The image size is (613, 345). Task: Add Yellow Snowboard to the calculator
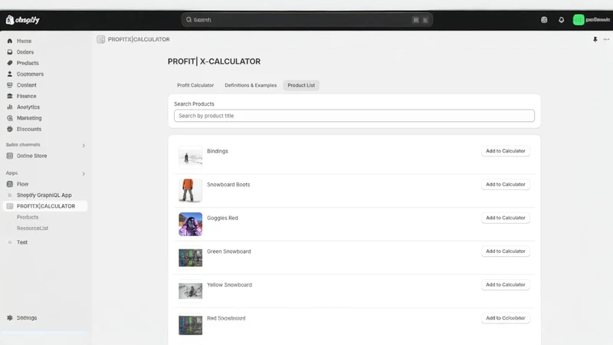[x=506, y=284]
